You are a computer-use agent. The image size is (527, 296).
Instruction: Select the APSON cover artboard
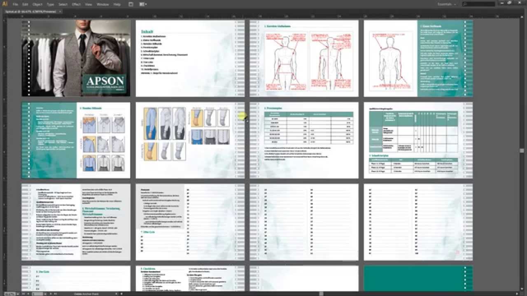(76, 58)
